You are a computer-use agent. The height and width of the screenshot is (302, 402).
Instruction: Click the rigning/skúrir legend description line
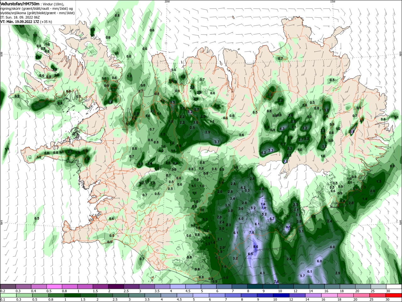pos(37,8)
